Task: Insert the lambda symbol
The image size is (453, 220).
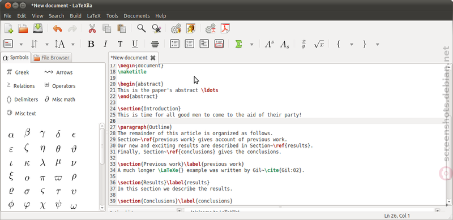Action: 42,163
